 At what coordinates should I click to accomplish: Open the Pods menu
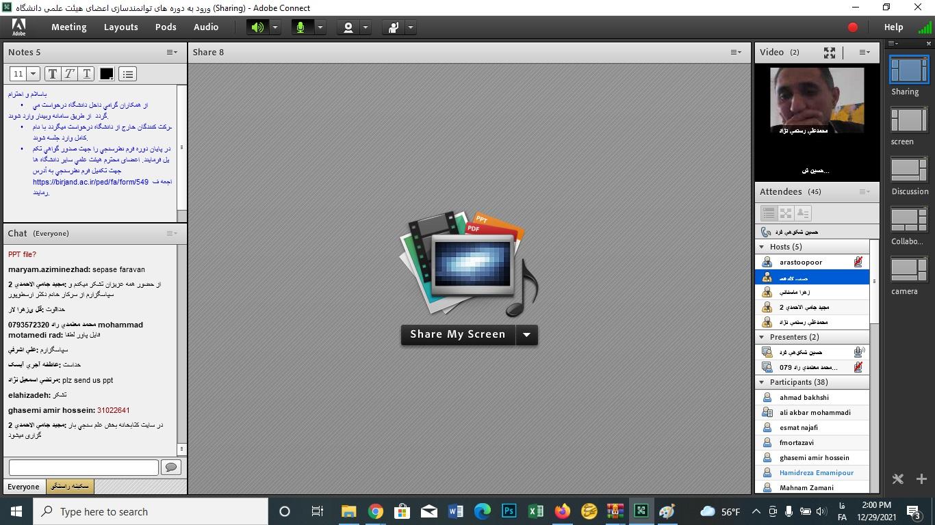tap(166, 27)
